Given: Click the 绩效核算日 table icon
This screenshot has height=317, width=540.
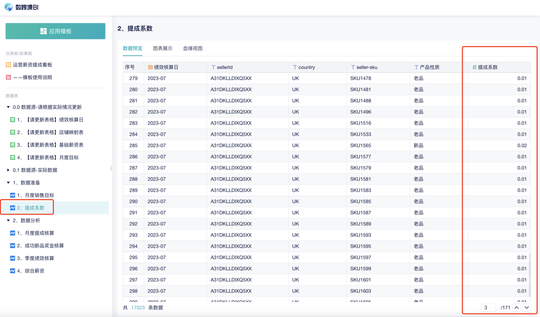Looking at the screenshot, I should coord(13,120).
